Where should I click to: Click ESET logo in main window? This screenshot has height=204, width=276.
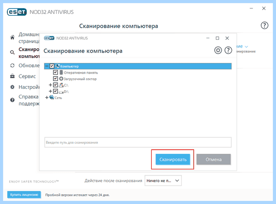[17, 12]
